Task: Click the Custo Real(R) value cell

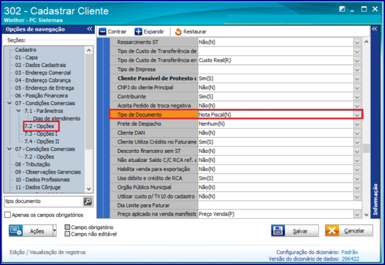Action: coord(276,61)
